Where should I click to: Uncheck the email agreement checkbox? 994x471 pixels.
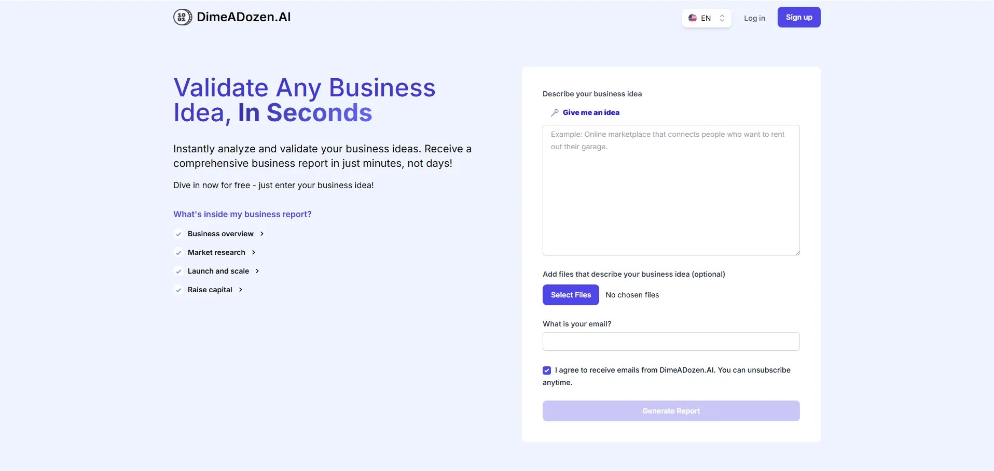[x=547, y=370]
